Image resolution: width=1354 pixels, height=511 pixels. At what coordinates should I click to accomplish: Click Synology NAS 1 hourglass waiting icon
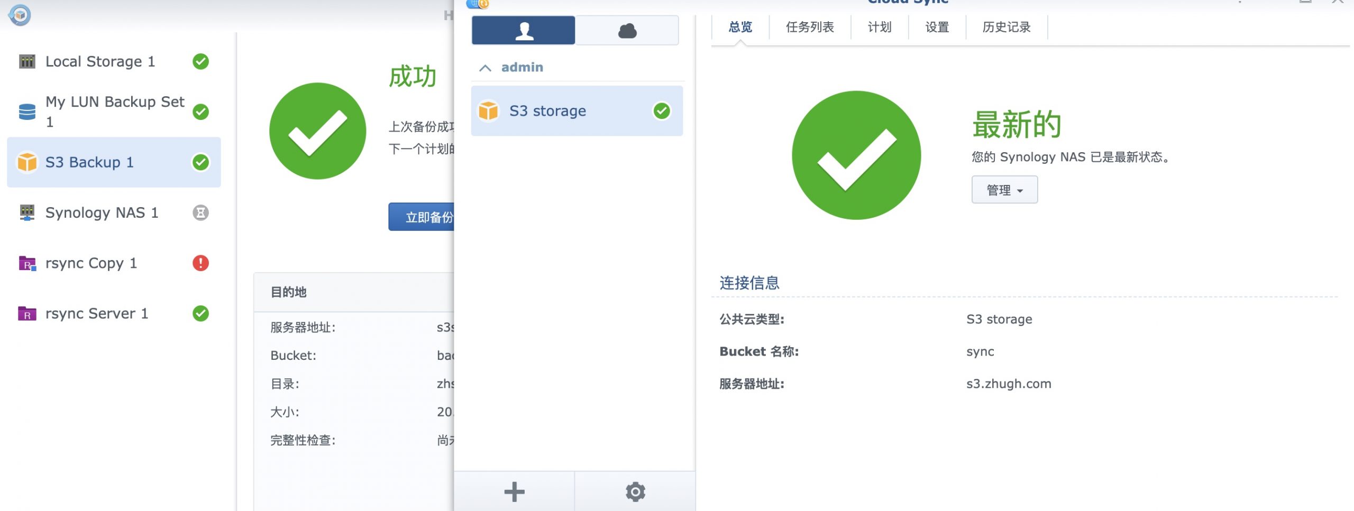[200, 212]
